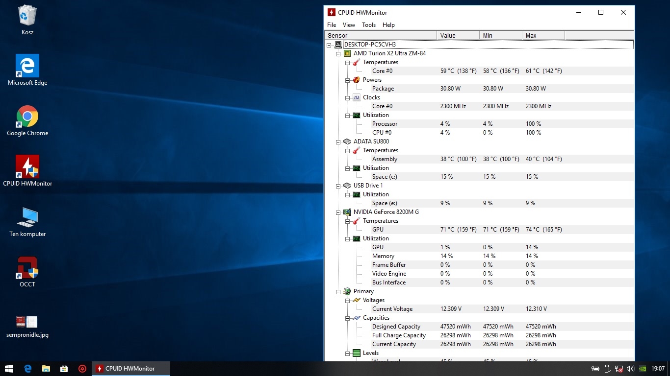
Task: Click the graphics card icon beside NVIDIA GeForce
Action: (347, 212)
